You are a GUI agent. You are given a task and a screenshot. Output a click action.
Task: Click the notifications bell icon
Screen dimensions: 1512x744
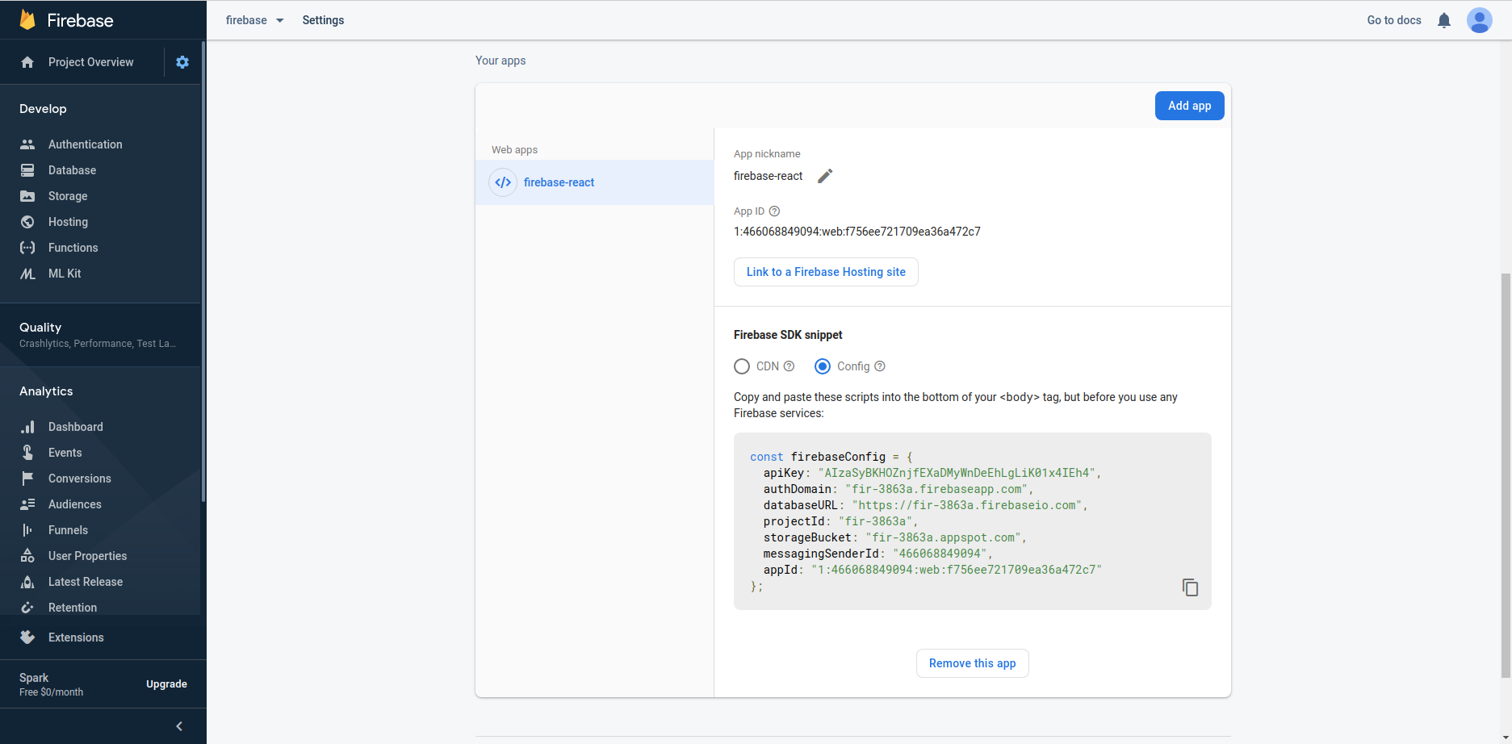pyautogui.click(x=1444, y=20)
